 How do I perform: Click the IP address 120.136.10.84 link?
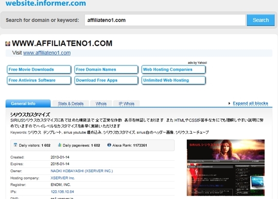pos(62,192)
